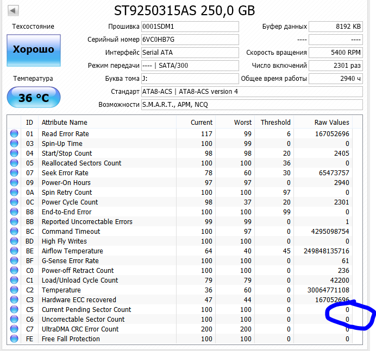The height and width of the screenshot is (351, 376).
Task: Click status circle for End-to-End Error
Action: click(14, 212)
